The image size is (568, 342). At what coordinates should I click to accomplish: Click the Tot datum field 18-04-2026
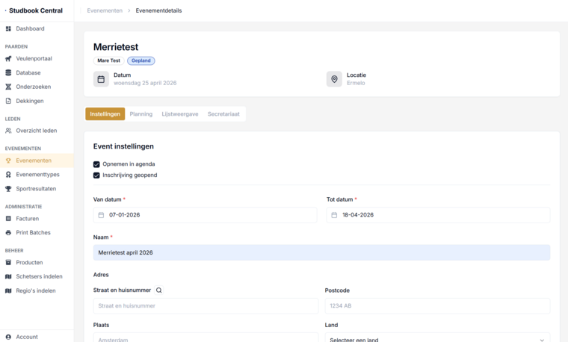pyautogui.click(x=438, y=215)
